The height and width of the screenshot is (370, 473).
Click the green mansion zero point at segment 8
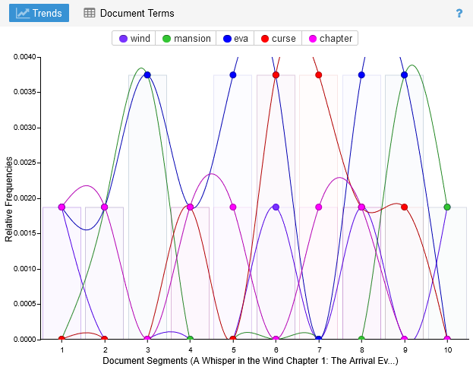pyautogui.click(x=361, y=339)
